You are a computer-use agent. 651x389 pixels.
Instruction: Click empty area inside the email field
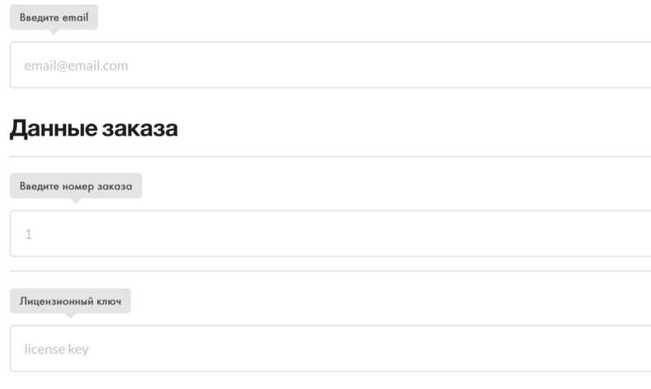tap(374, 65)
